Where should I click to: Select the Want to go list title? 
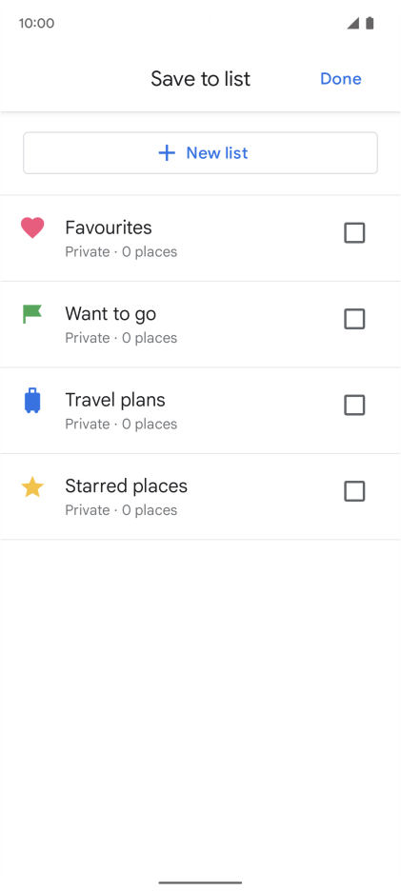click(x=110, y=314)
